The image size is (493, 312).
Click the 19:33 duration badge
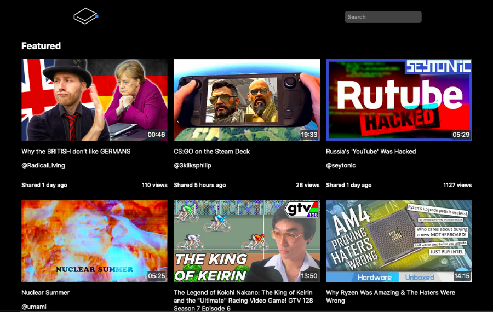[309, 135]
